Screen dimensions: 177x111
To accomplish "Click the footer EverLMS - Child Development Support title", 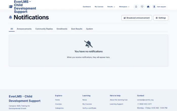I will [x=25, y=99].
